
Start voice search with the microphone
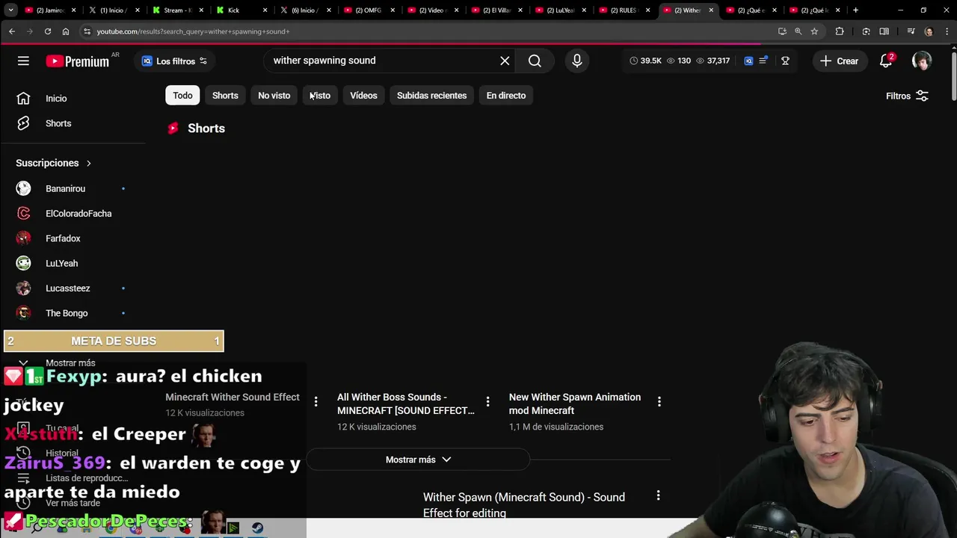tap(576, 61)
